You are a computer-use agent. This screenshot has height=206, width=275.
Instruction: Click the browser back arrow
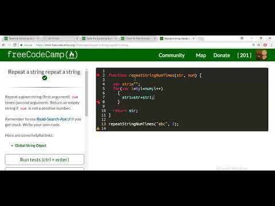[3, 45]
